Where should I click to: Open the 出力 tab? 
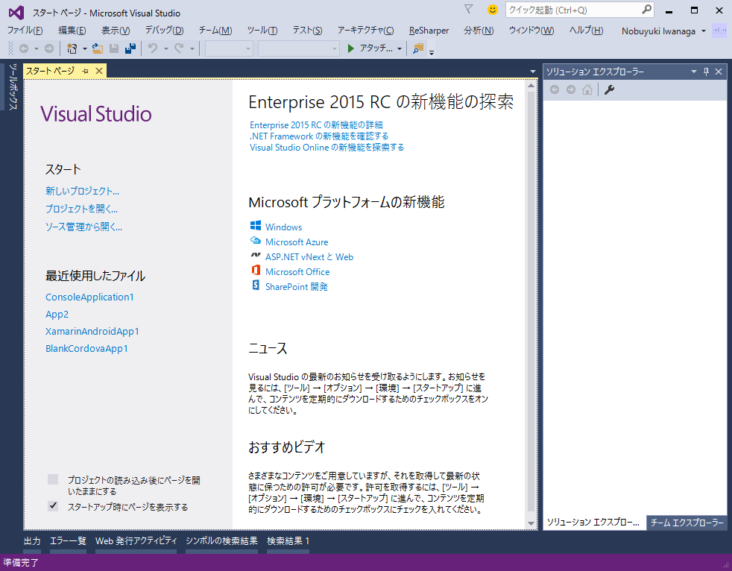click(32, 540)
